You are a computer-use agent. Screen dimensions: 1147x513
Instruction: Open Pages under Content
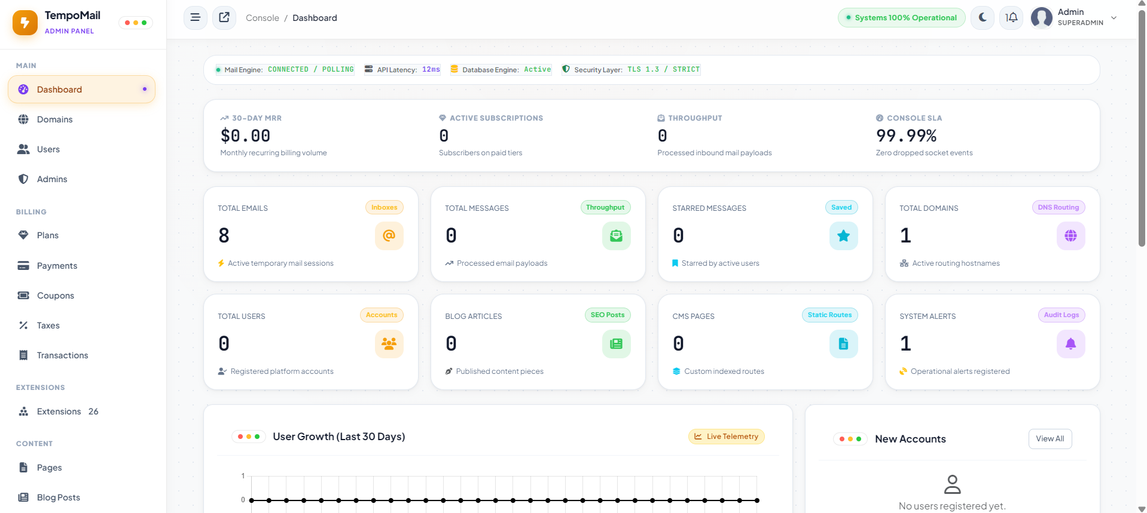click(81, 468)
